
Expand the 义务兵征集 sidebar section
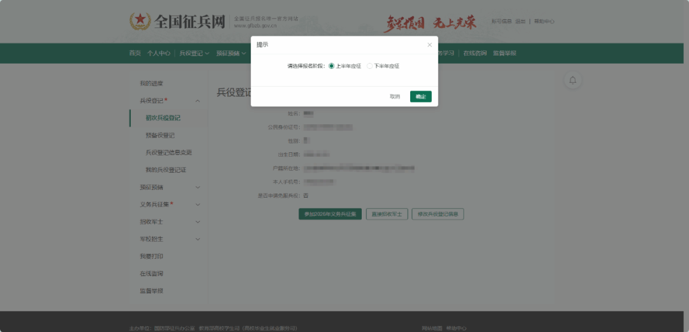(198, 205)
